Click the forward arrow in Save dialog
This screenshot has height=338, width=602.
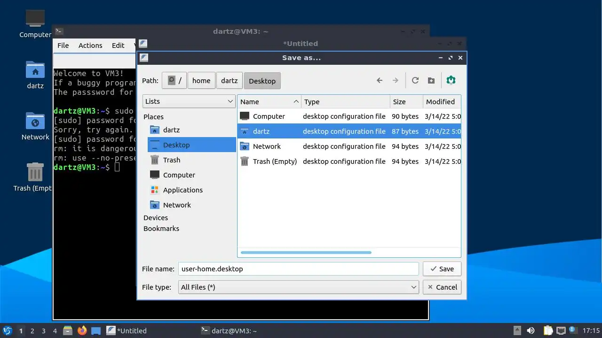396,80
